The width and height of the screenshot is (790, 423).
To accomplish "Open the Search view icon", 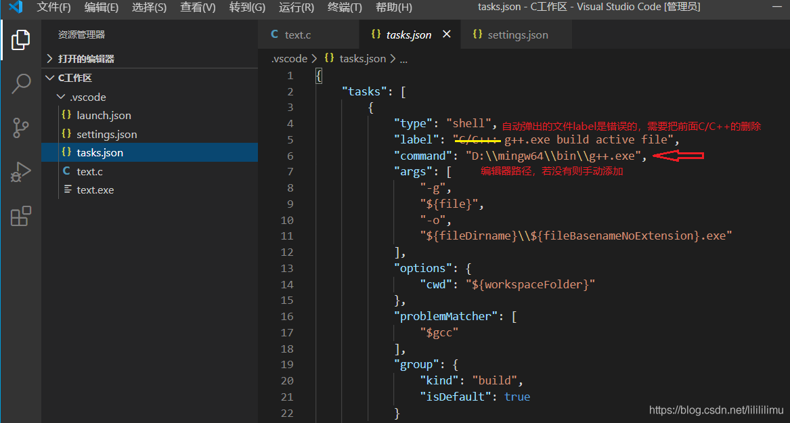I will coord(20,84).
